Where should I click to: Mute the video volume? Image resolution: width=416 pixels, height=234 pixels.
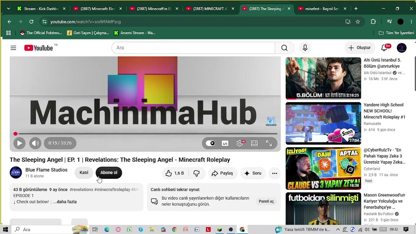35,143
